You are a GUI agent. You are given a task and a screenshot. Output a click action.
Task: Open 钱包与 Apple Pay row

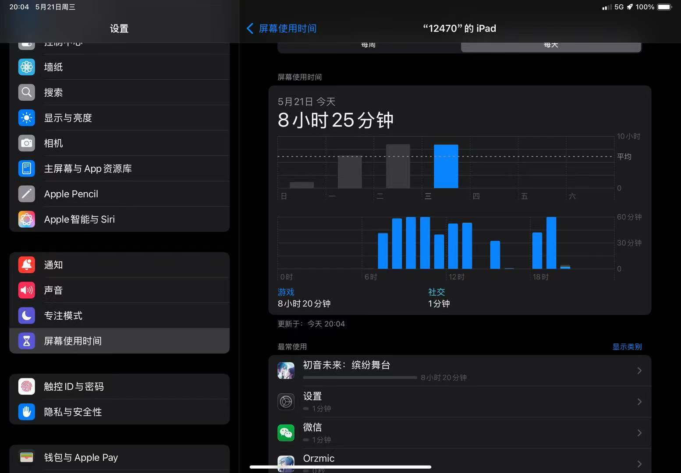pos(120,458)
